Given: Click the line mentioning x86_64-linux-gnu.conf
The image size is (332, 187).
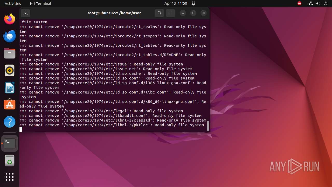Looking at the screenshot, I should coord(113,104).
